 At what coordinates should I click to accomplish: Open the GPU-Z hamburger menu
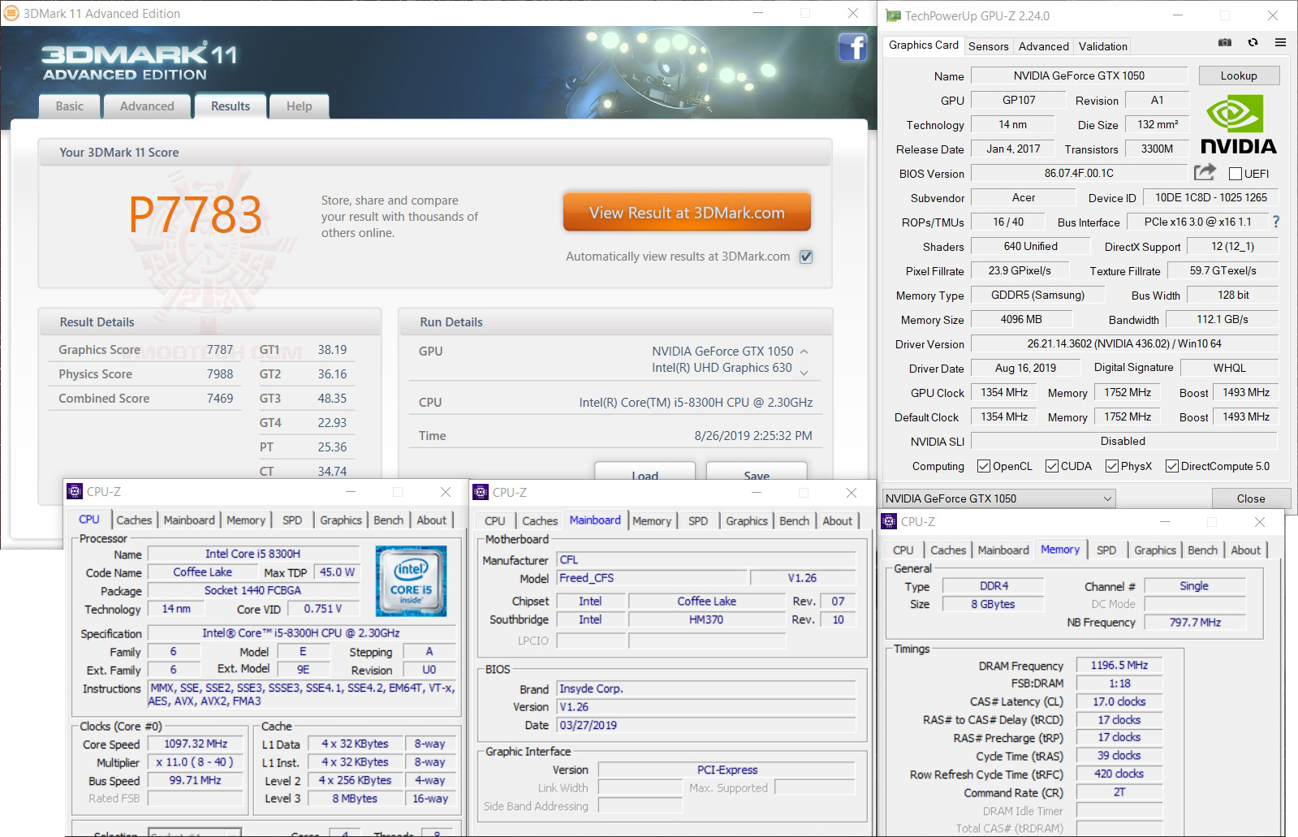[x=1280, y=43]
